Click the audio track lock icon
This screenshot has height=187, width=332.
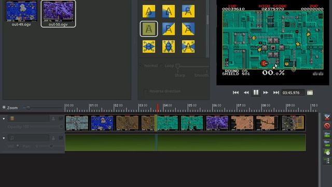[x=53, y=138]
